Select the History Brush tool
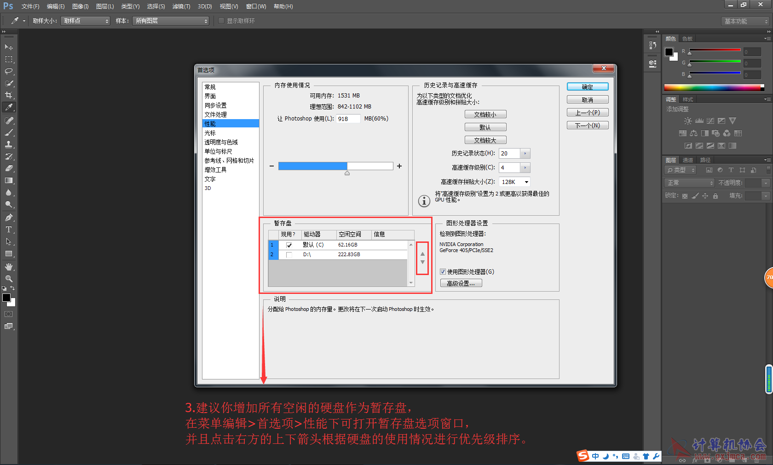The height and width of the screenshot is (465, 773). (9, 156)
